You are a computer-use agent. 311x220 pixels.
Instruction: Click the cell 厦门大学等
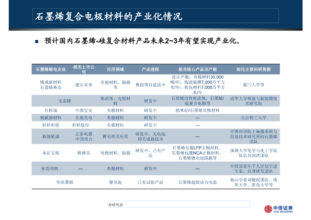[x=253, y=85]
